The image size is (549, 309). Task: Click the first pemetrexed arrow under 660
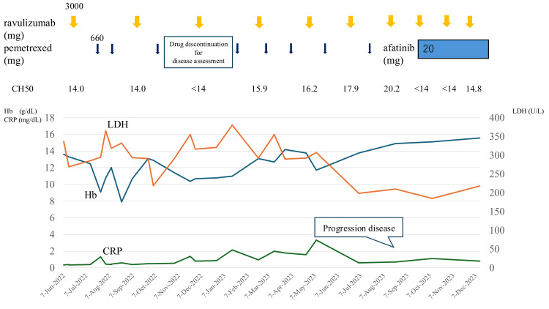click(x=97, y=49)
